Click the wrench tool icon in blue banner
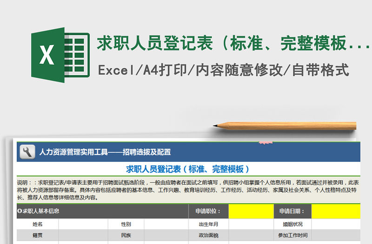The width and height of the screenshot is (372, 244). (x=27, y=151)
